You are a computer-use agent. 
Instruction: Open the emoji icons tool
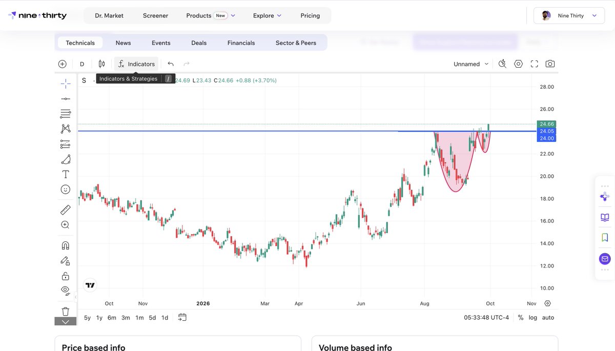[66, 190]
